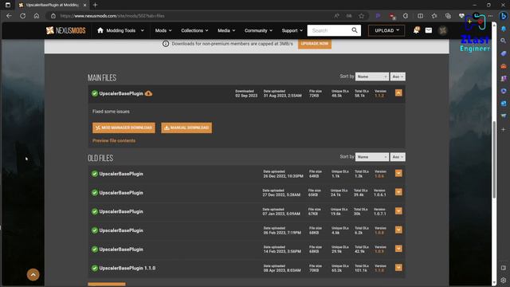The width and height of the screenshot is (510, 287).
Task: Click the page vertical scrollbar thumb
Action: pyautogui.click(x=494, y=159)
